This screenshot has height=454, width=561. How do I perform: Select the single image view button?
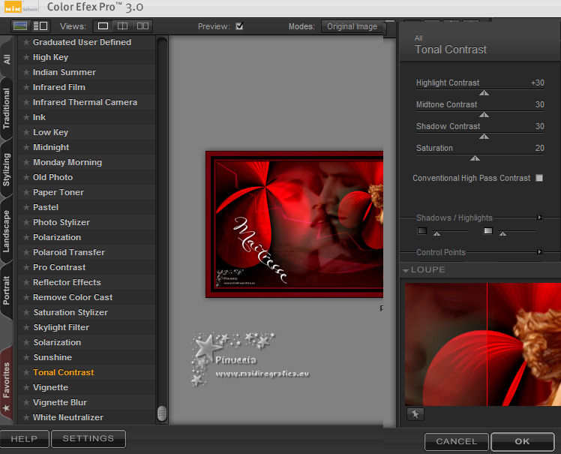[103, 26]
